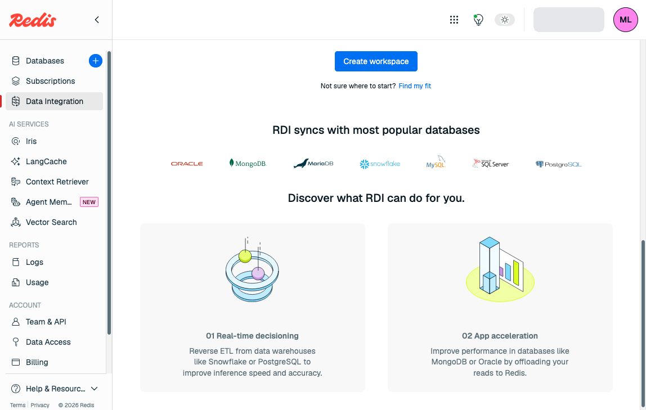This screenshot has height=410, width=646.
Task: Click the 'AI SERVICES' section label
Action: click(29, 124)
